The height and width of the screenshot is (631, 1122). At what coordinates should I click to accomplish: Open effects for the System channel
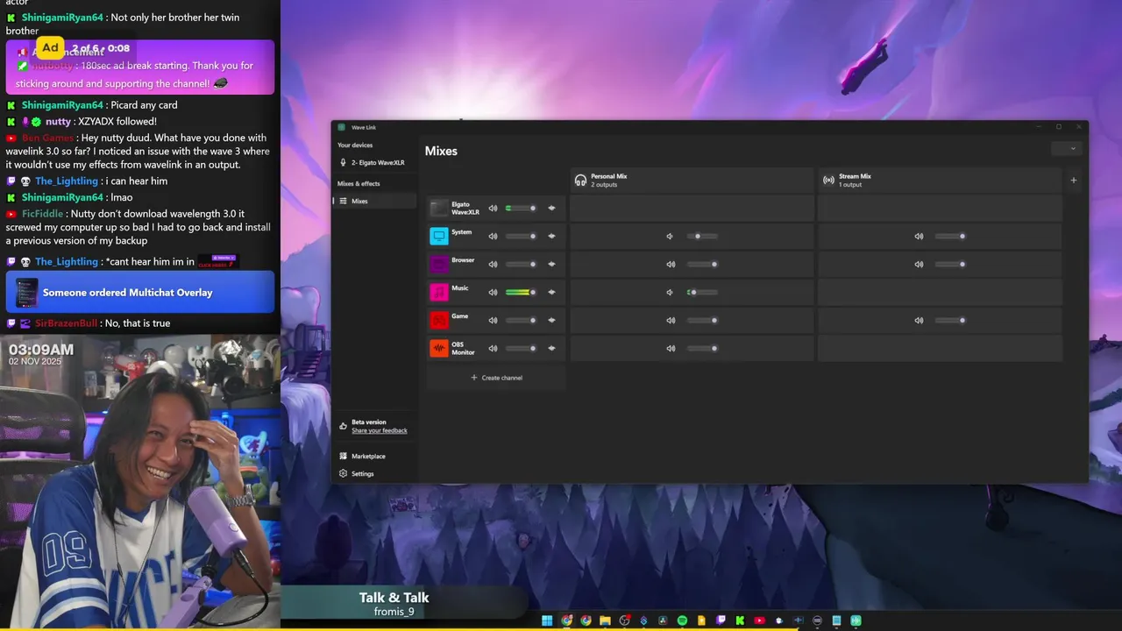pos(551,236)
